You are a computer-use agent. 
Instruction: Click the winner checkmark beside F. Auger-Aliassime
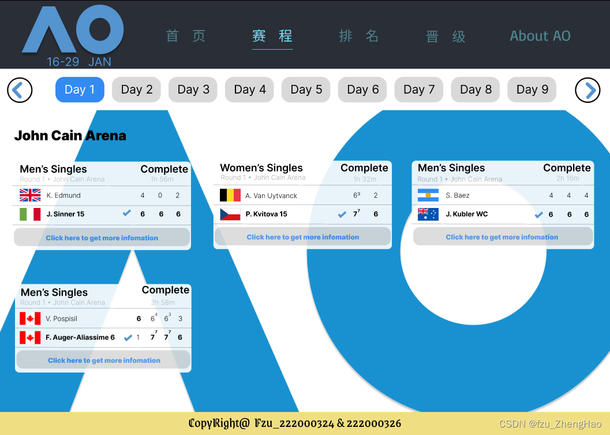[128, 337]
